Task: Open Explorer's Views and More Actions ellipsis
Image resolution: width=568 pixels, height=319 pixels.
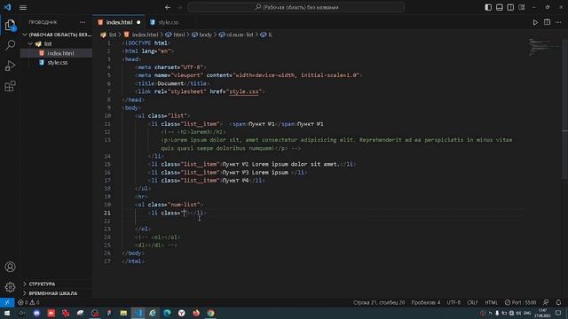Action: (x=83, y=22)
